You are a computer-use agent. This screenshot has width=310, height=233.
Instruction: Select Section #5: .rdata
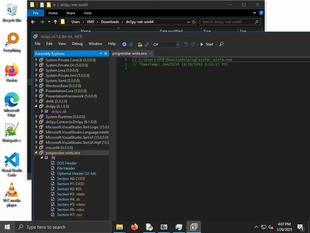click(71, 204)
